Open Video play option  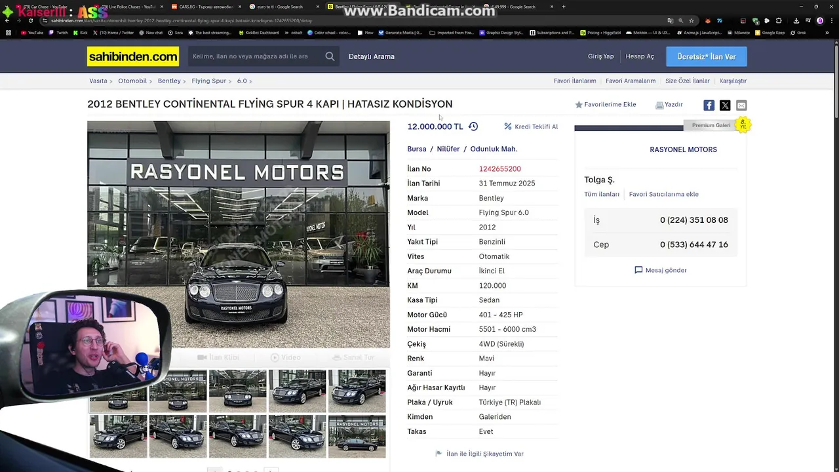click(286, 357)
